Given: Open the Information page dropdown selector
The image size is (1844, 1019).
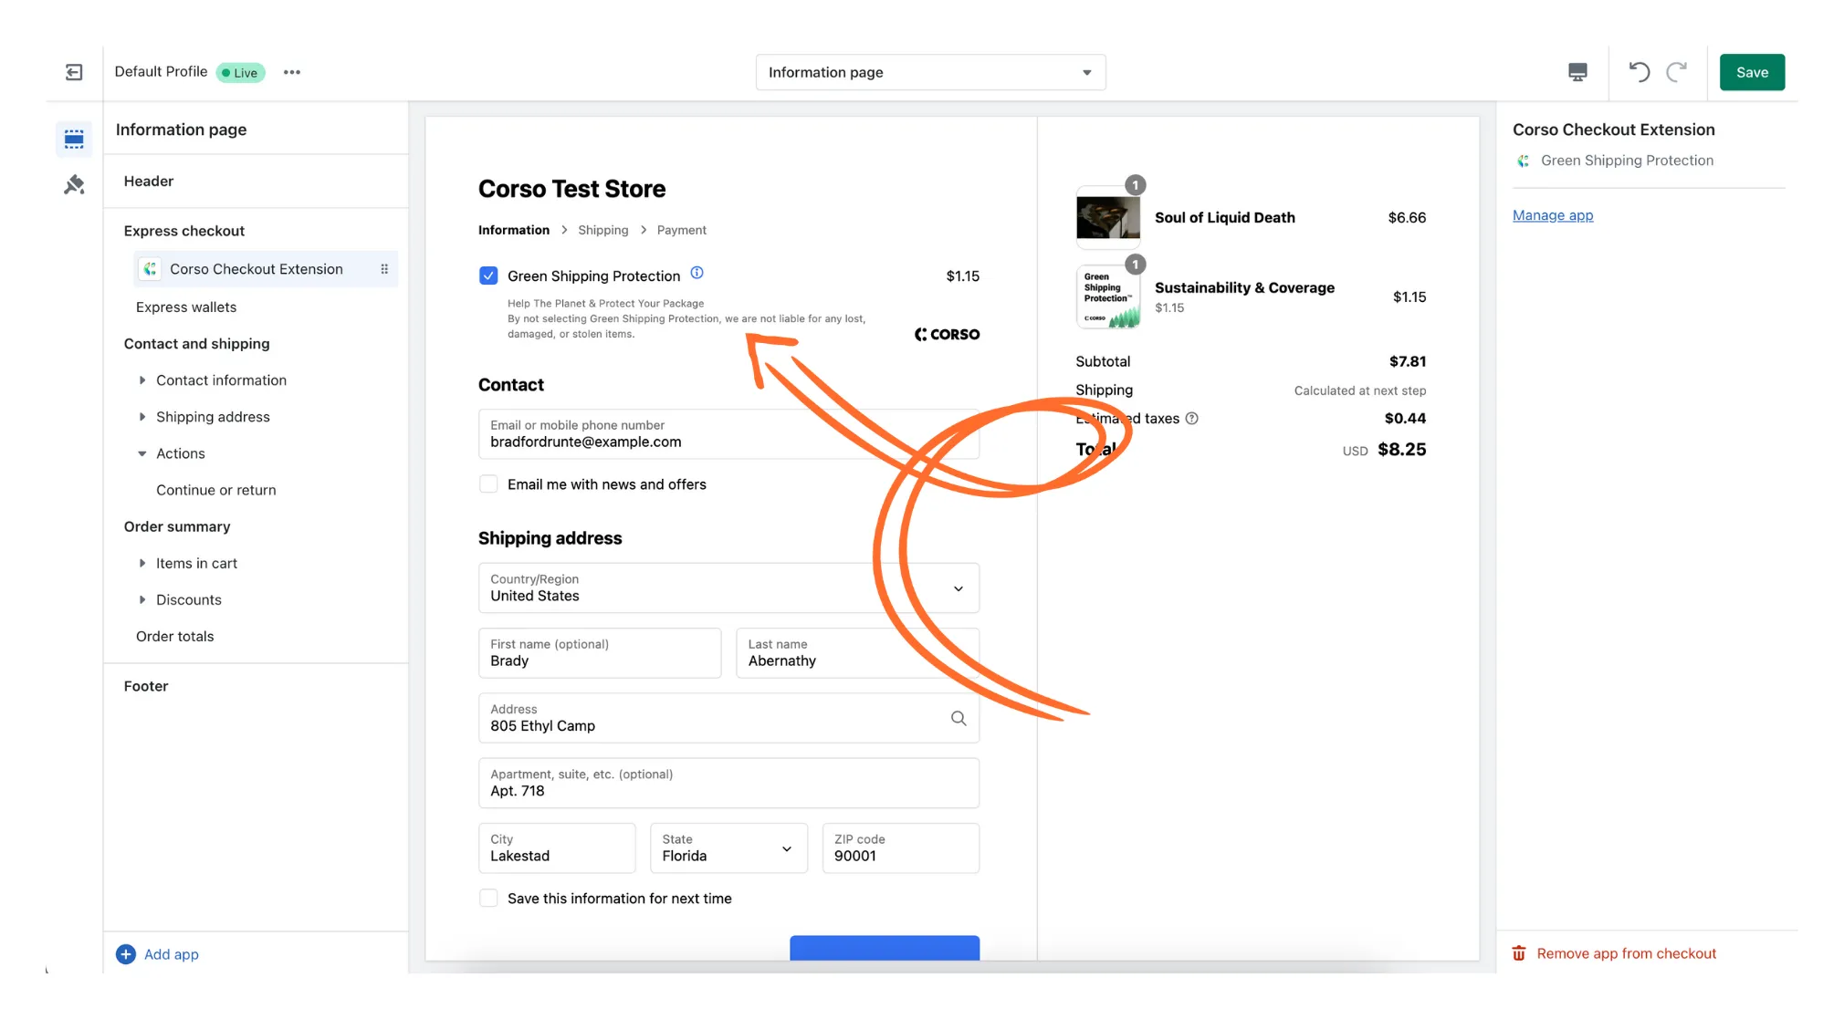Looking at the screenshot, I should pyautogui.click(x=930, y=72).
